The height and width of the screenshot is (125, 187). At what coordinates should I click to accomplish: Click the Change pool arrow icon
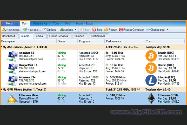148,29
